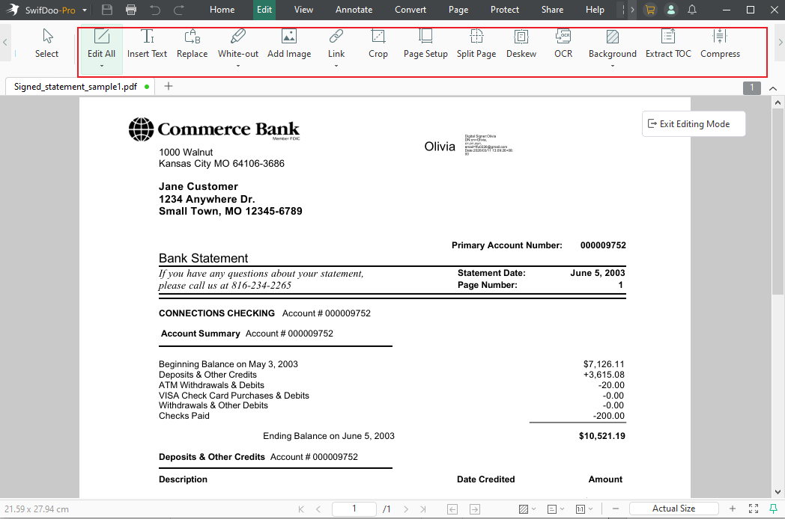The width and height of the screenshot is (785, 519).
Task: Open the Split Page tool
Action: point(476,43)
